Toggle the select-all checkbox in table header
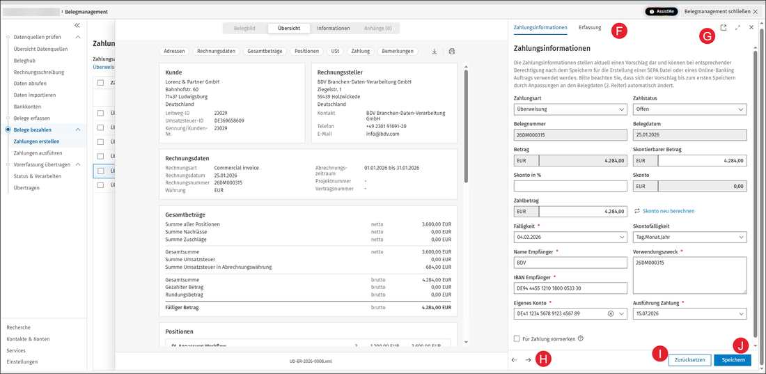The height and width of the screenshot is (374, 766). (x=100, y=83)
